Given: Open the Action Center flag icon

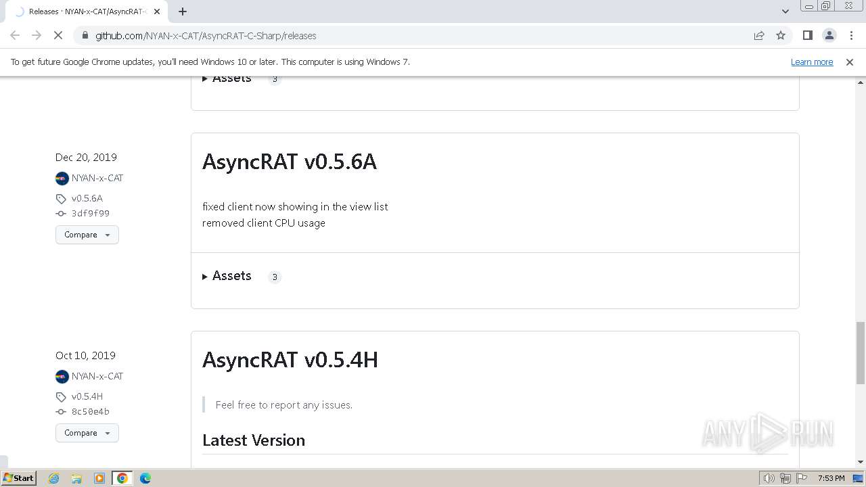Looking at the screenshot, I should [802, 478].
